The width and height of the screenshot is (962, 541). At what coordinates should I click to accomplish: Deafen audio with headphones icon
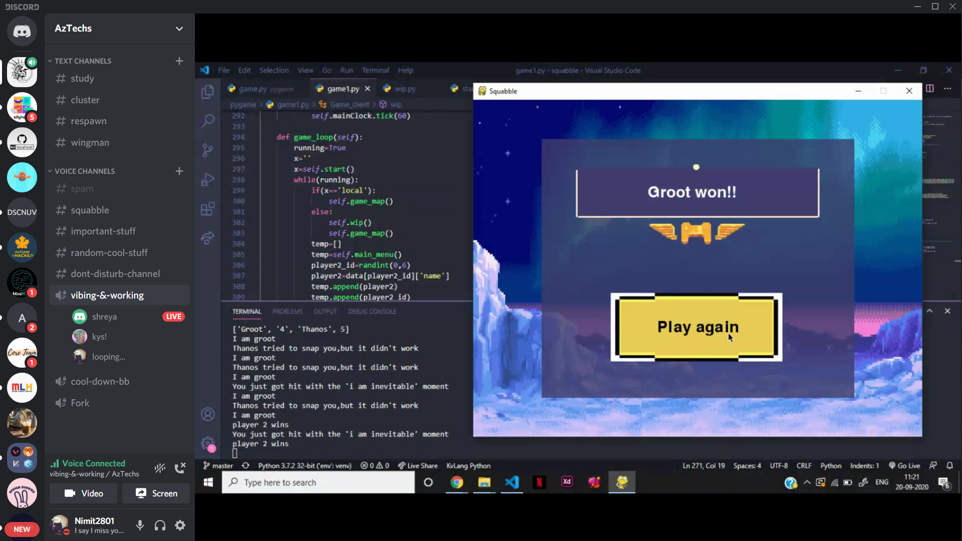click(160, 525)
